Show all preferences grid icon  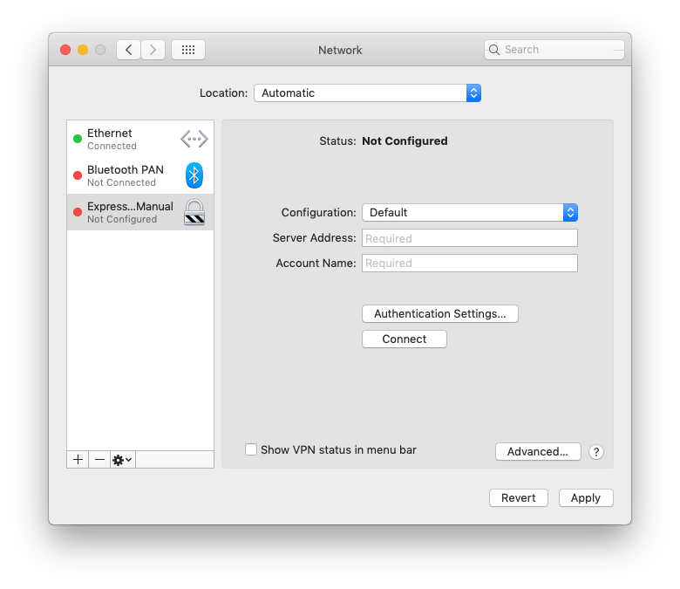187,50
